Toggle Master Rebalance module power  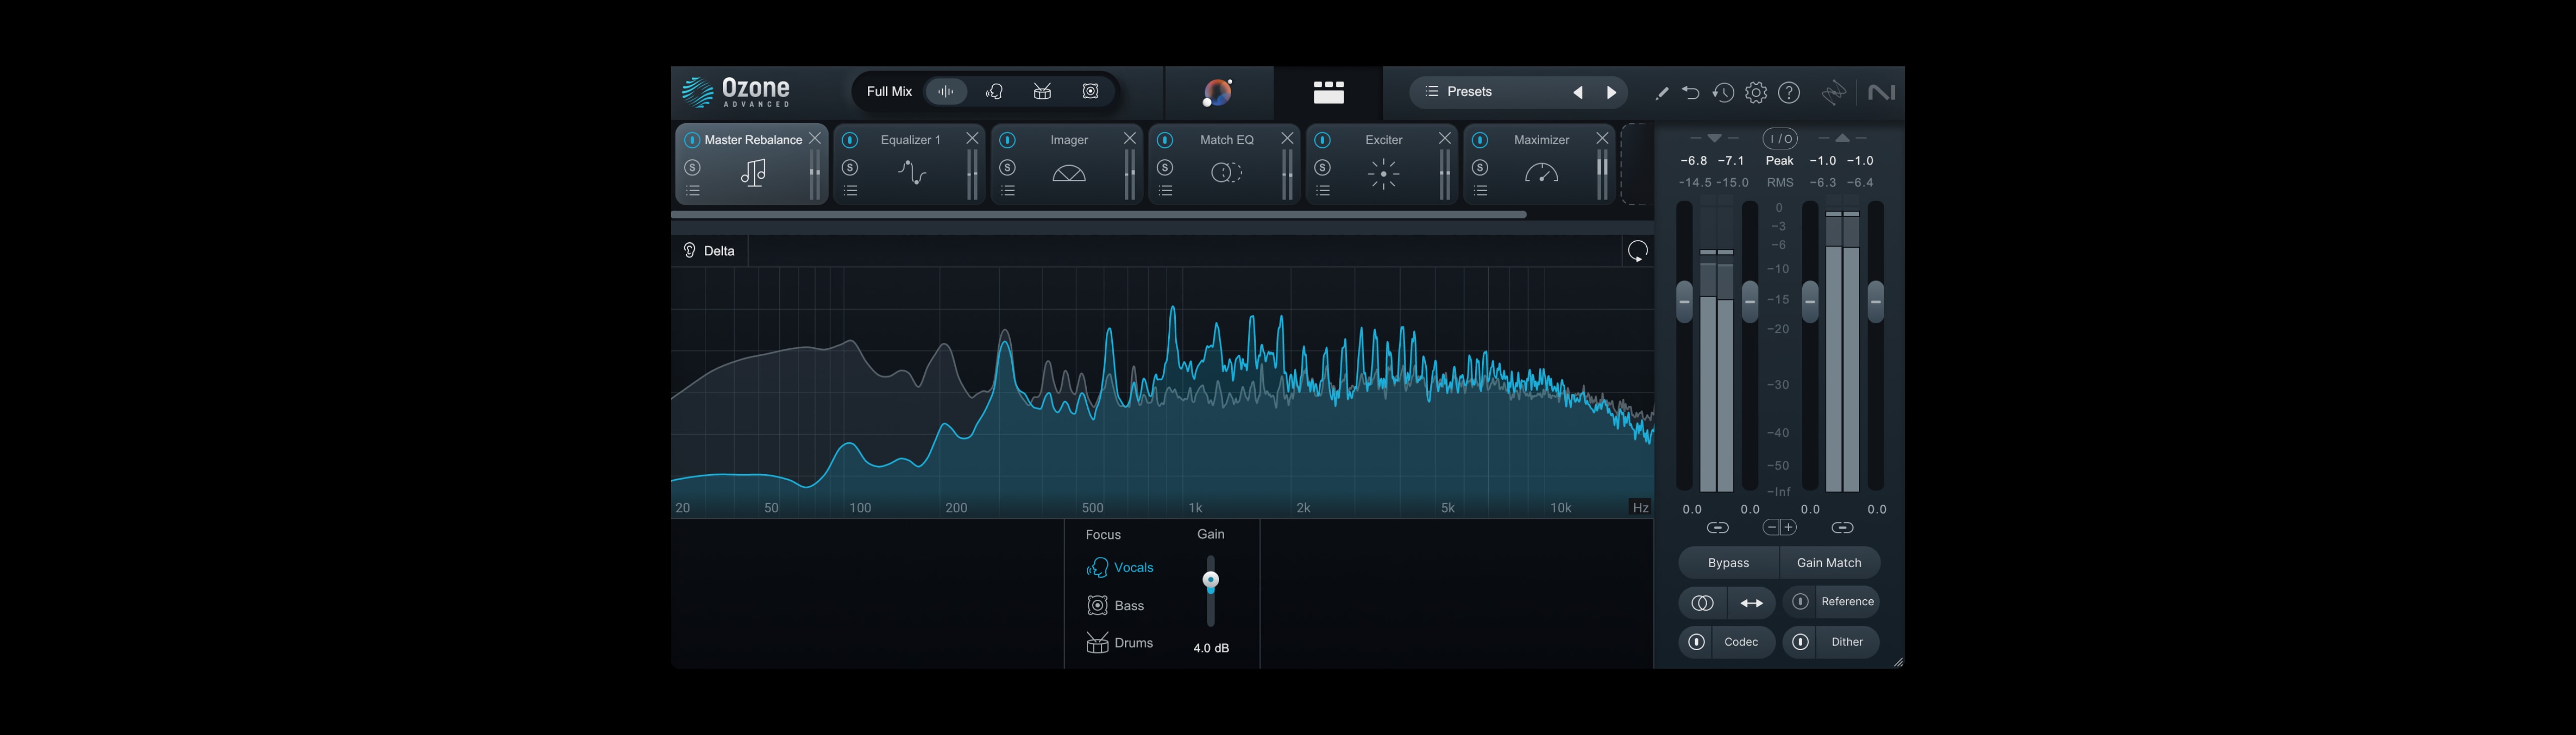click(691, 140)
